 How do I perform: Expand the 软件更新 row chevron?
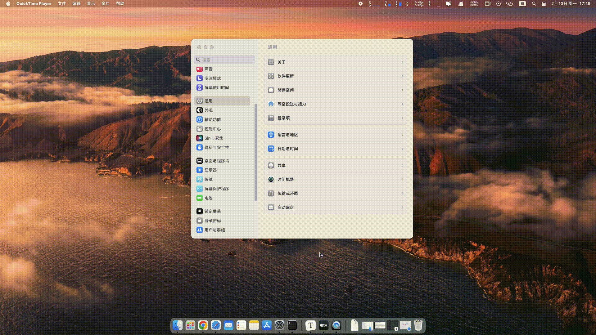click(402, 76)
